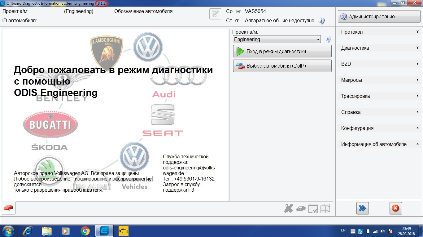Click info icon next to hardware status
This screenshot has height=237, width=423.
pos(322,21)
